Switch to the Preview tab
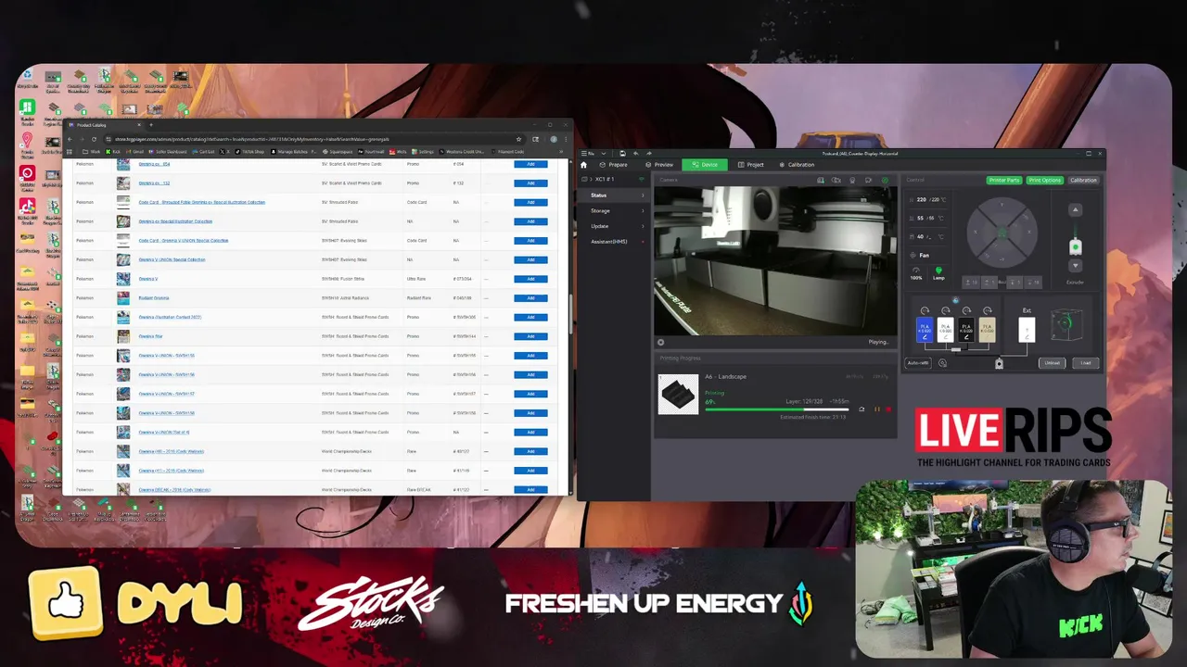 coord(659,165)
